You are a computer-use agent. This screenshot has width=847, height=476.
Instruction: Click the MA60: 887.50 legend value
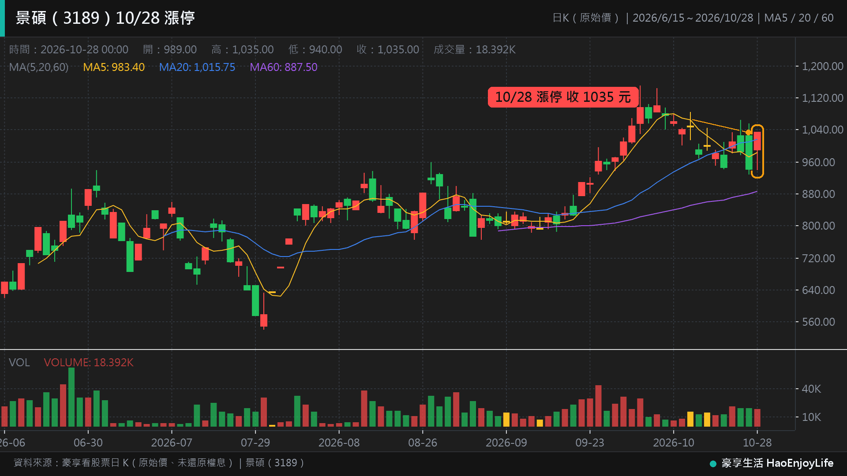click(x=284, y=67)
